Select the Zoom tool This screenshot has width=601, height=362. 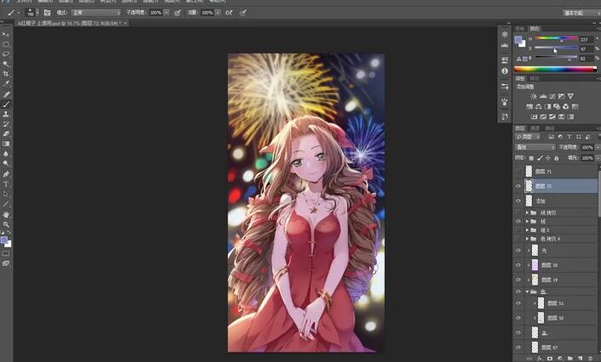coord(6,224)
